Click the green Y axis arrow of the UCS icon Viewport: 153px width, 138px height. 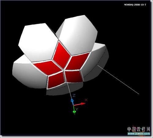click(x=74, y=110)
